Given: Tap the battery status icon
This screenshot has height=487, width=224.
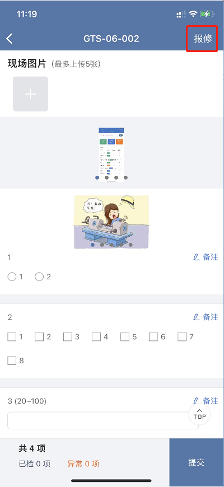Looking at the screenshot, I should tap(207, 14).
